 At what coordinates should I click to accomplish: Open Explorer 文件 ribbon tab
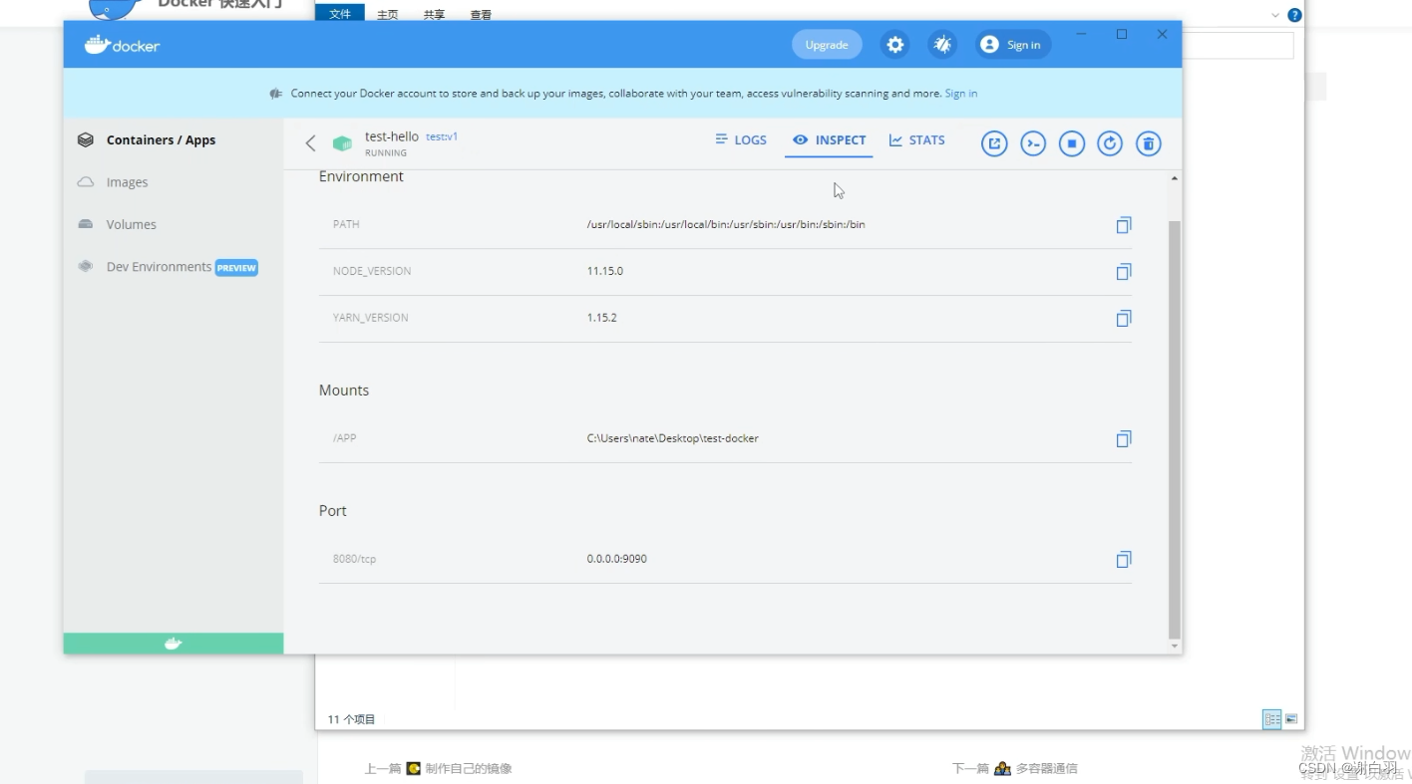coord(340,14)
